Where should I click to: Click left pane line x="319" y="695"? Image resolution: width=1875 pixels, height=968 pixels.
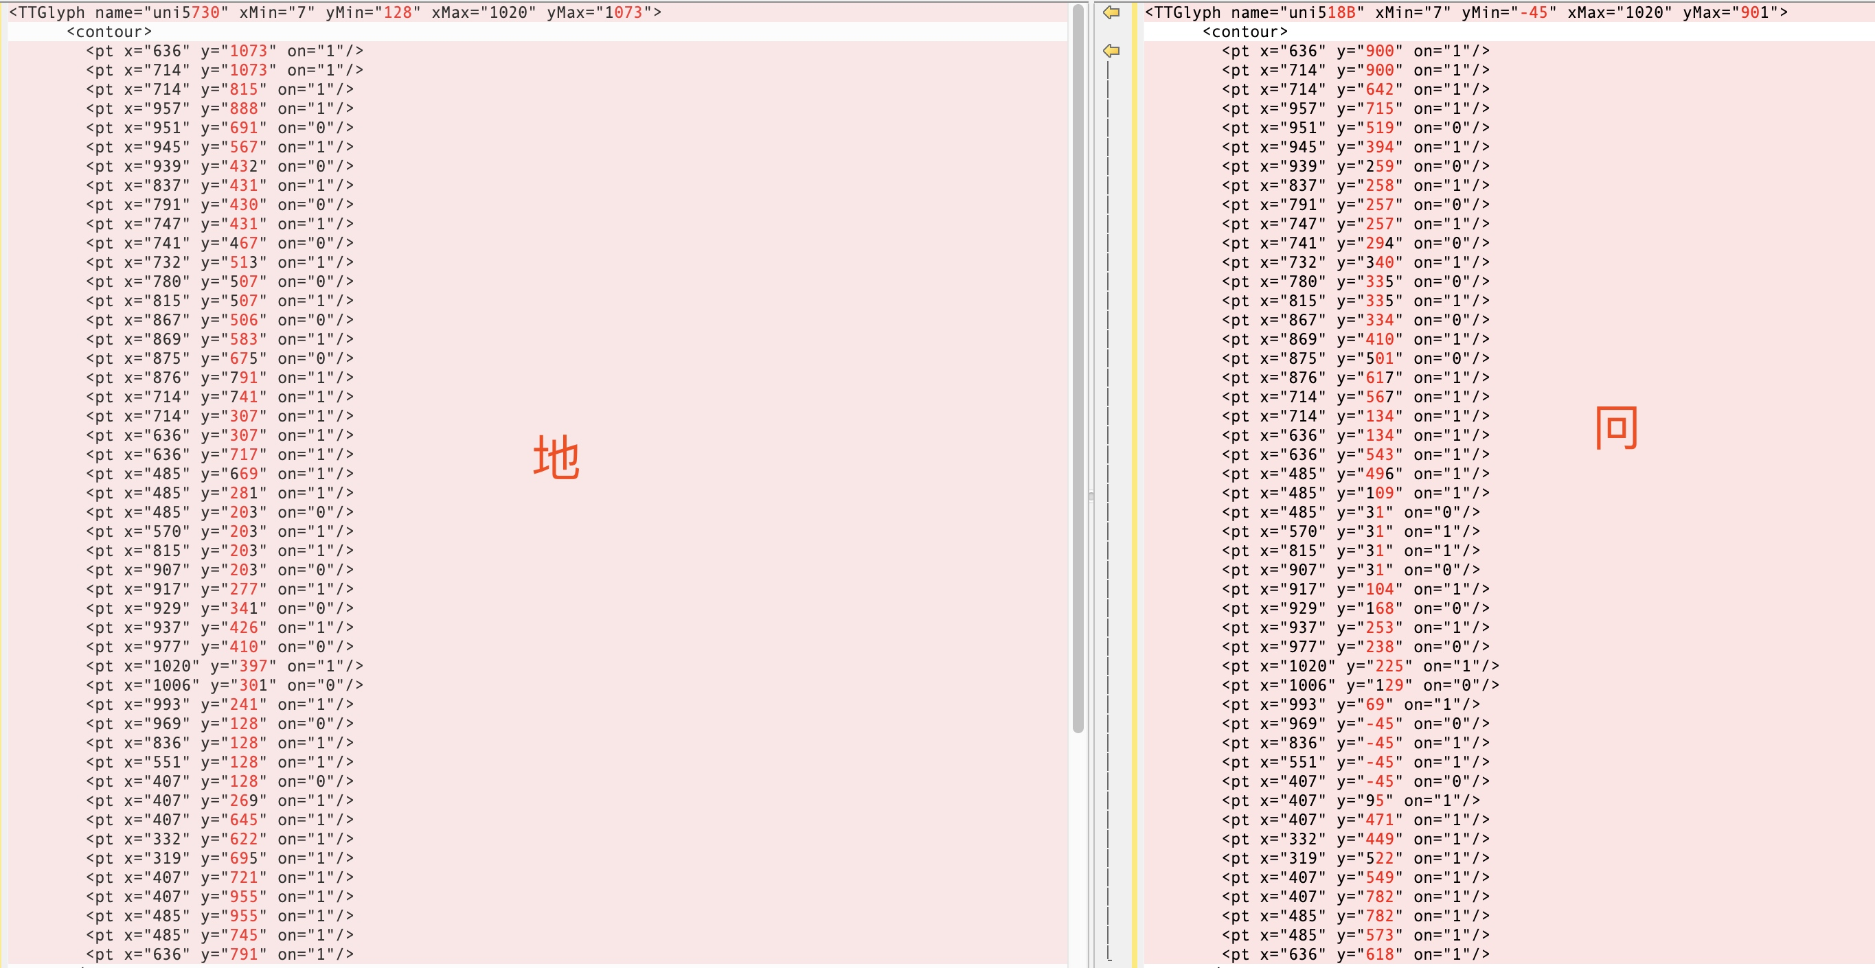point(219,858)
